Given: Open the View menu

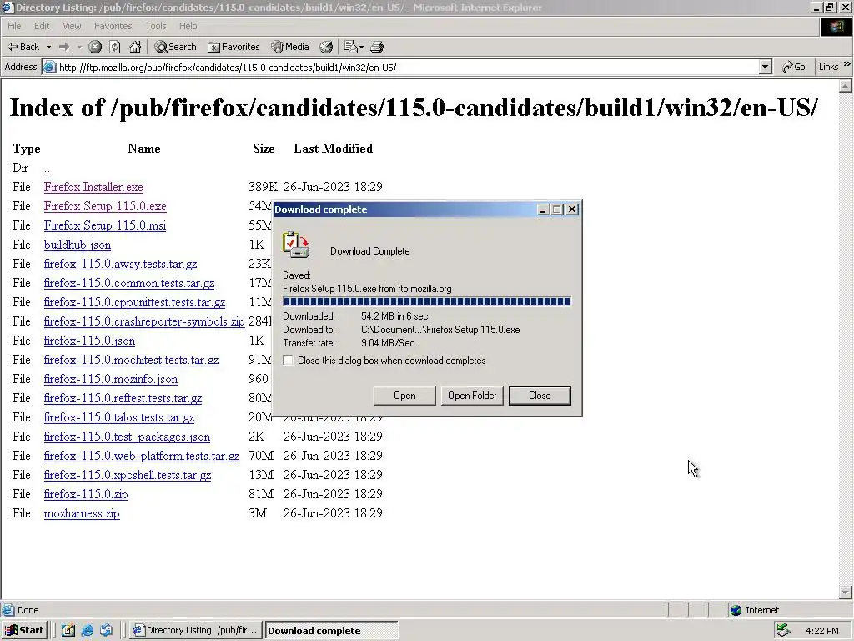Looking at the screenshot, I should pyautogui.click(x=72, y=26).
